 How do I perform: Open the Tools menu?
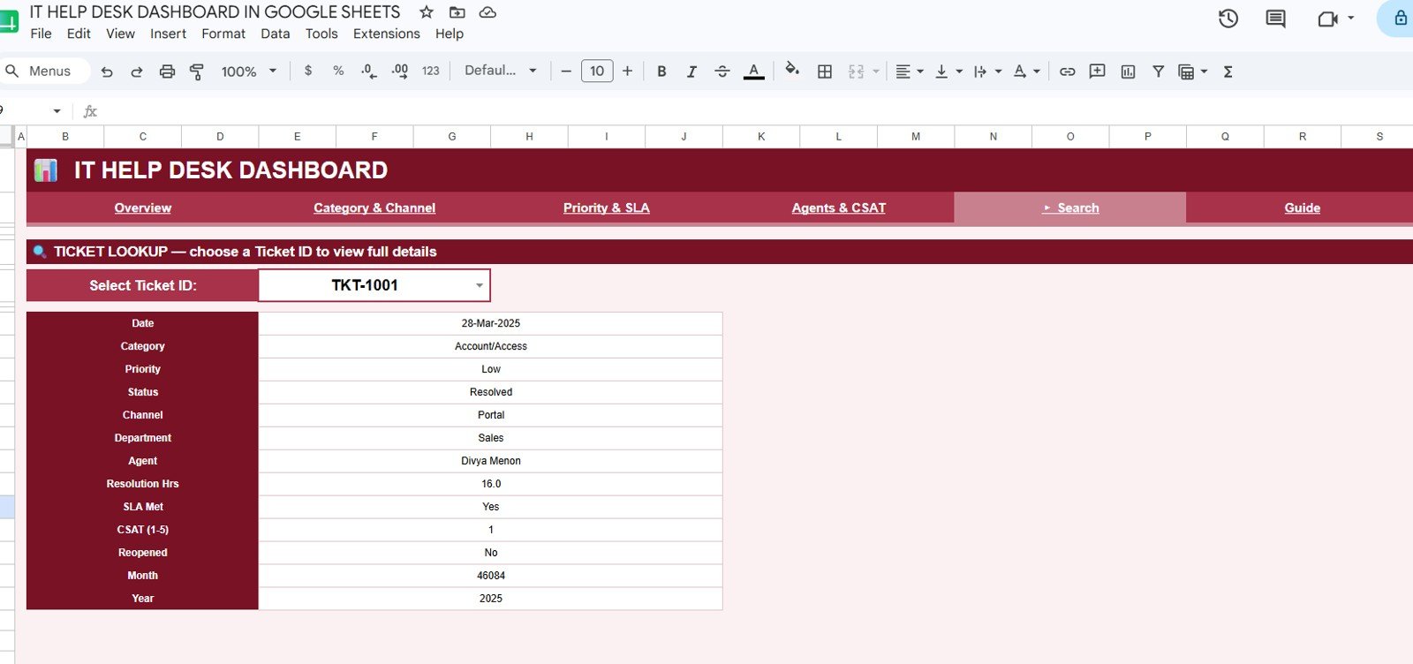[321, 34]
